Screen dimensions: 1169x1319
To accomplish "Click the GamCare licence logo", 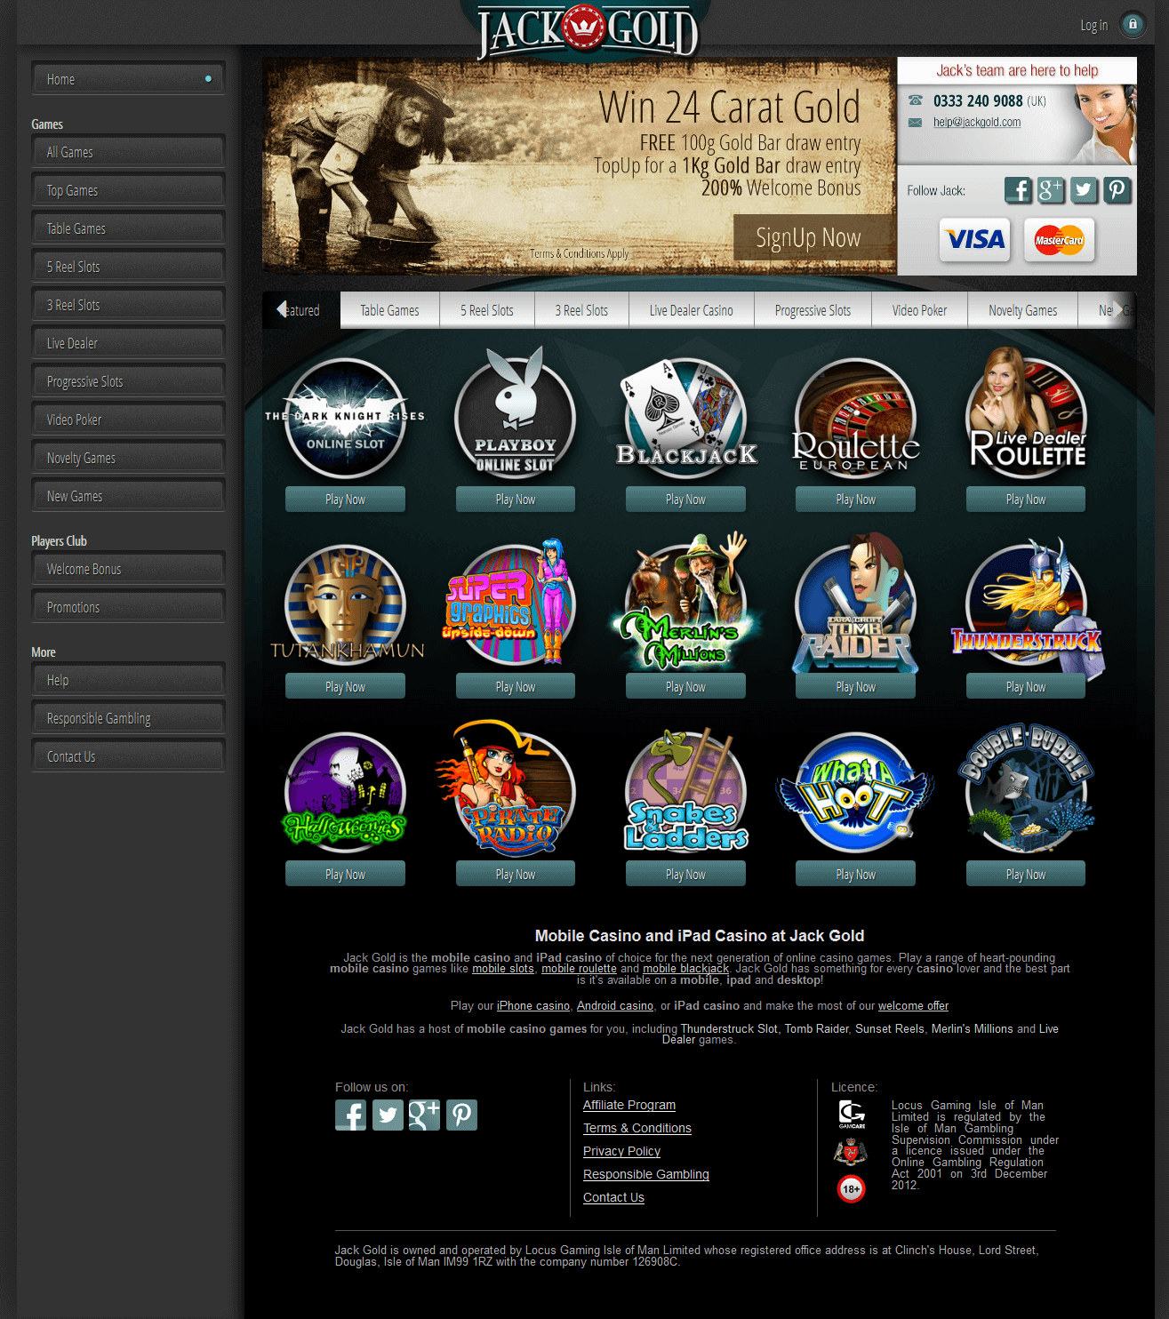I will 852,1115.
